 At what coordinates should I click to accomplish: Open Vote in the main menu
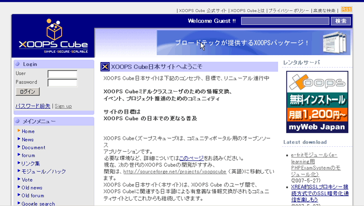27,180
